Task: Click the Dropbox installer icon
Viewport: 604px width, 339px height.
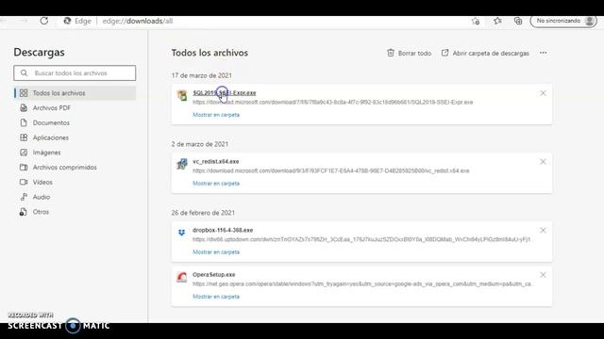Action: [x=182, y=233]
